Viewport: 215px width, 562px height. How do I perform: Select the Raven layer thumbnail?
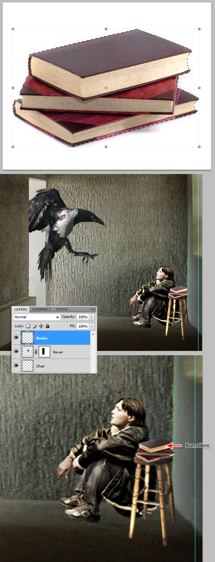(x=28, y=352)
